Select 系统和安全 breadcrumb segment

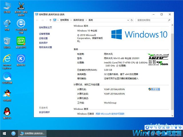(x=79, y=20)
